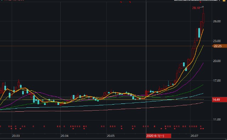
Task: Click the rightmost red star event marker
Action: click(x=203, y=129)
